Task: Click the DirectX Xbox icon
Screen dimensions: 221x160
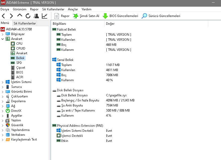Action: [8, 111]
